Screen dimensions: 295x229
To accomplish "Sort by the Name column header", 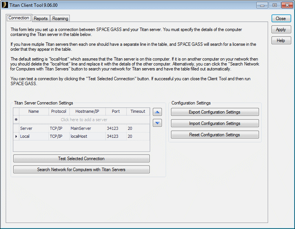I will tap(34, 111).
